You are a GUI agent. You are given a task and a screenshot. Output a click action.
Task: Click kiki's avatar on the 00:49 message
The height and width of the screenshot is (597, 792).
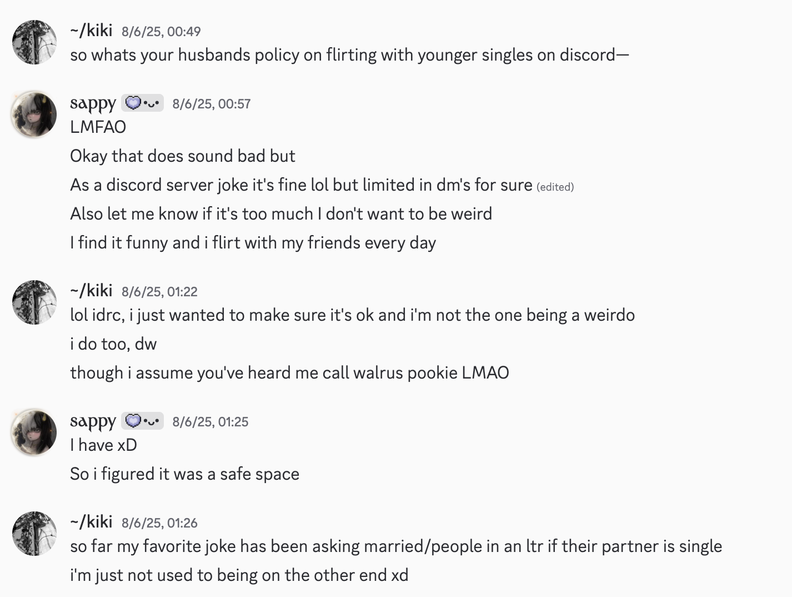coord(34,42)
